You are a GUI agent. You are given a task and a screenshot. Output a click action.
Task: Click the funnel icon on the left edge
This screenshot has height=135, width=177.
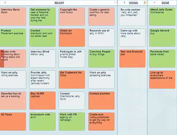pyautogui.click(x=2, y=59)
